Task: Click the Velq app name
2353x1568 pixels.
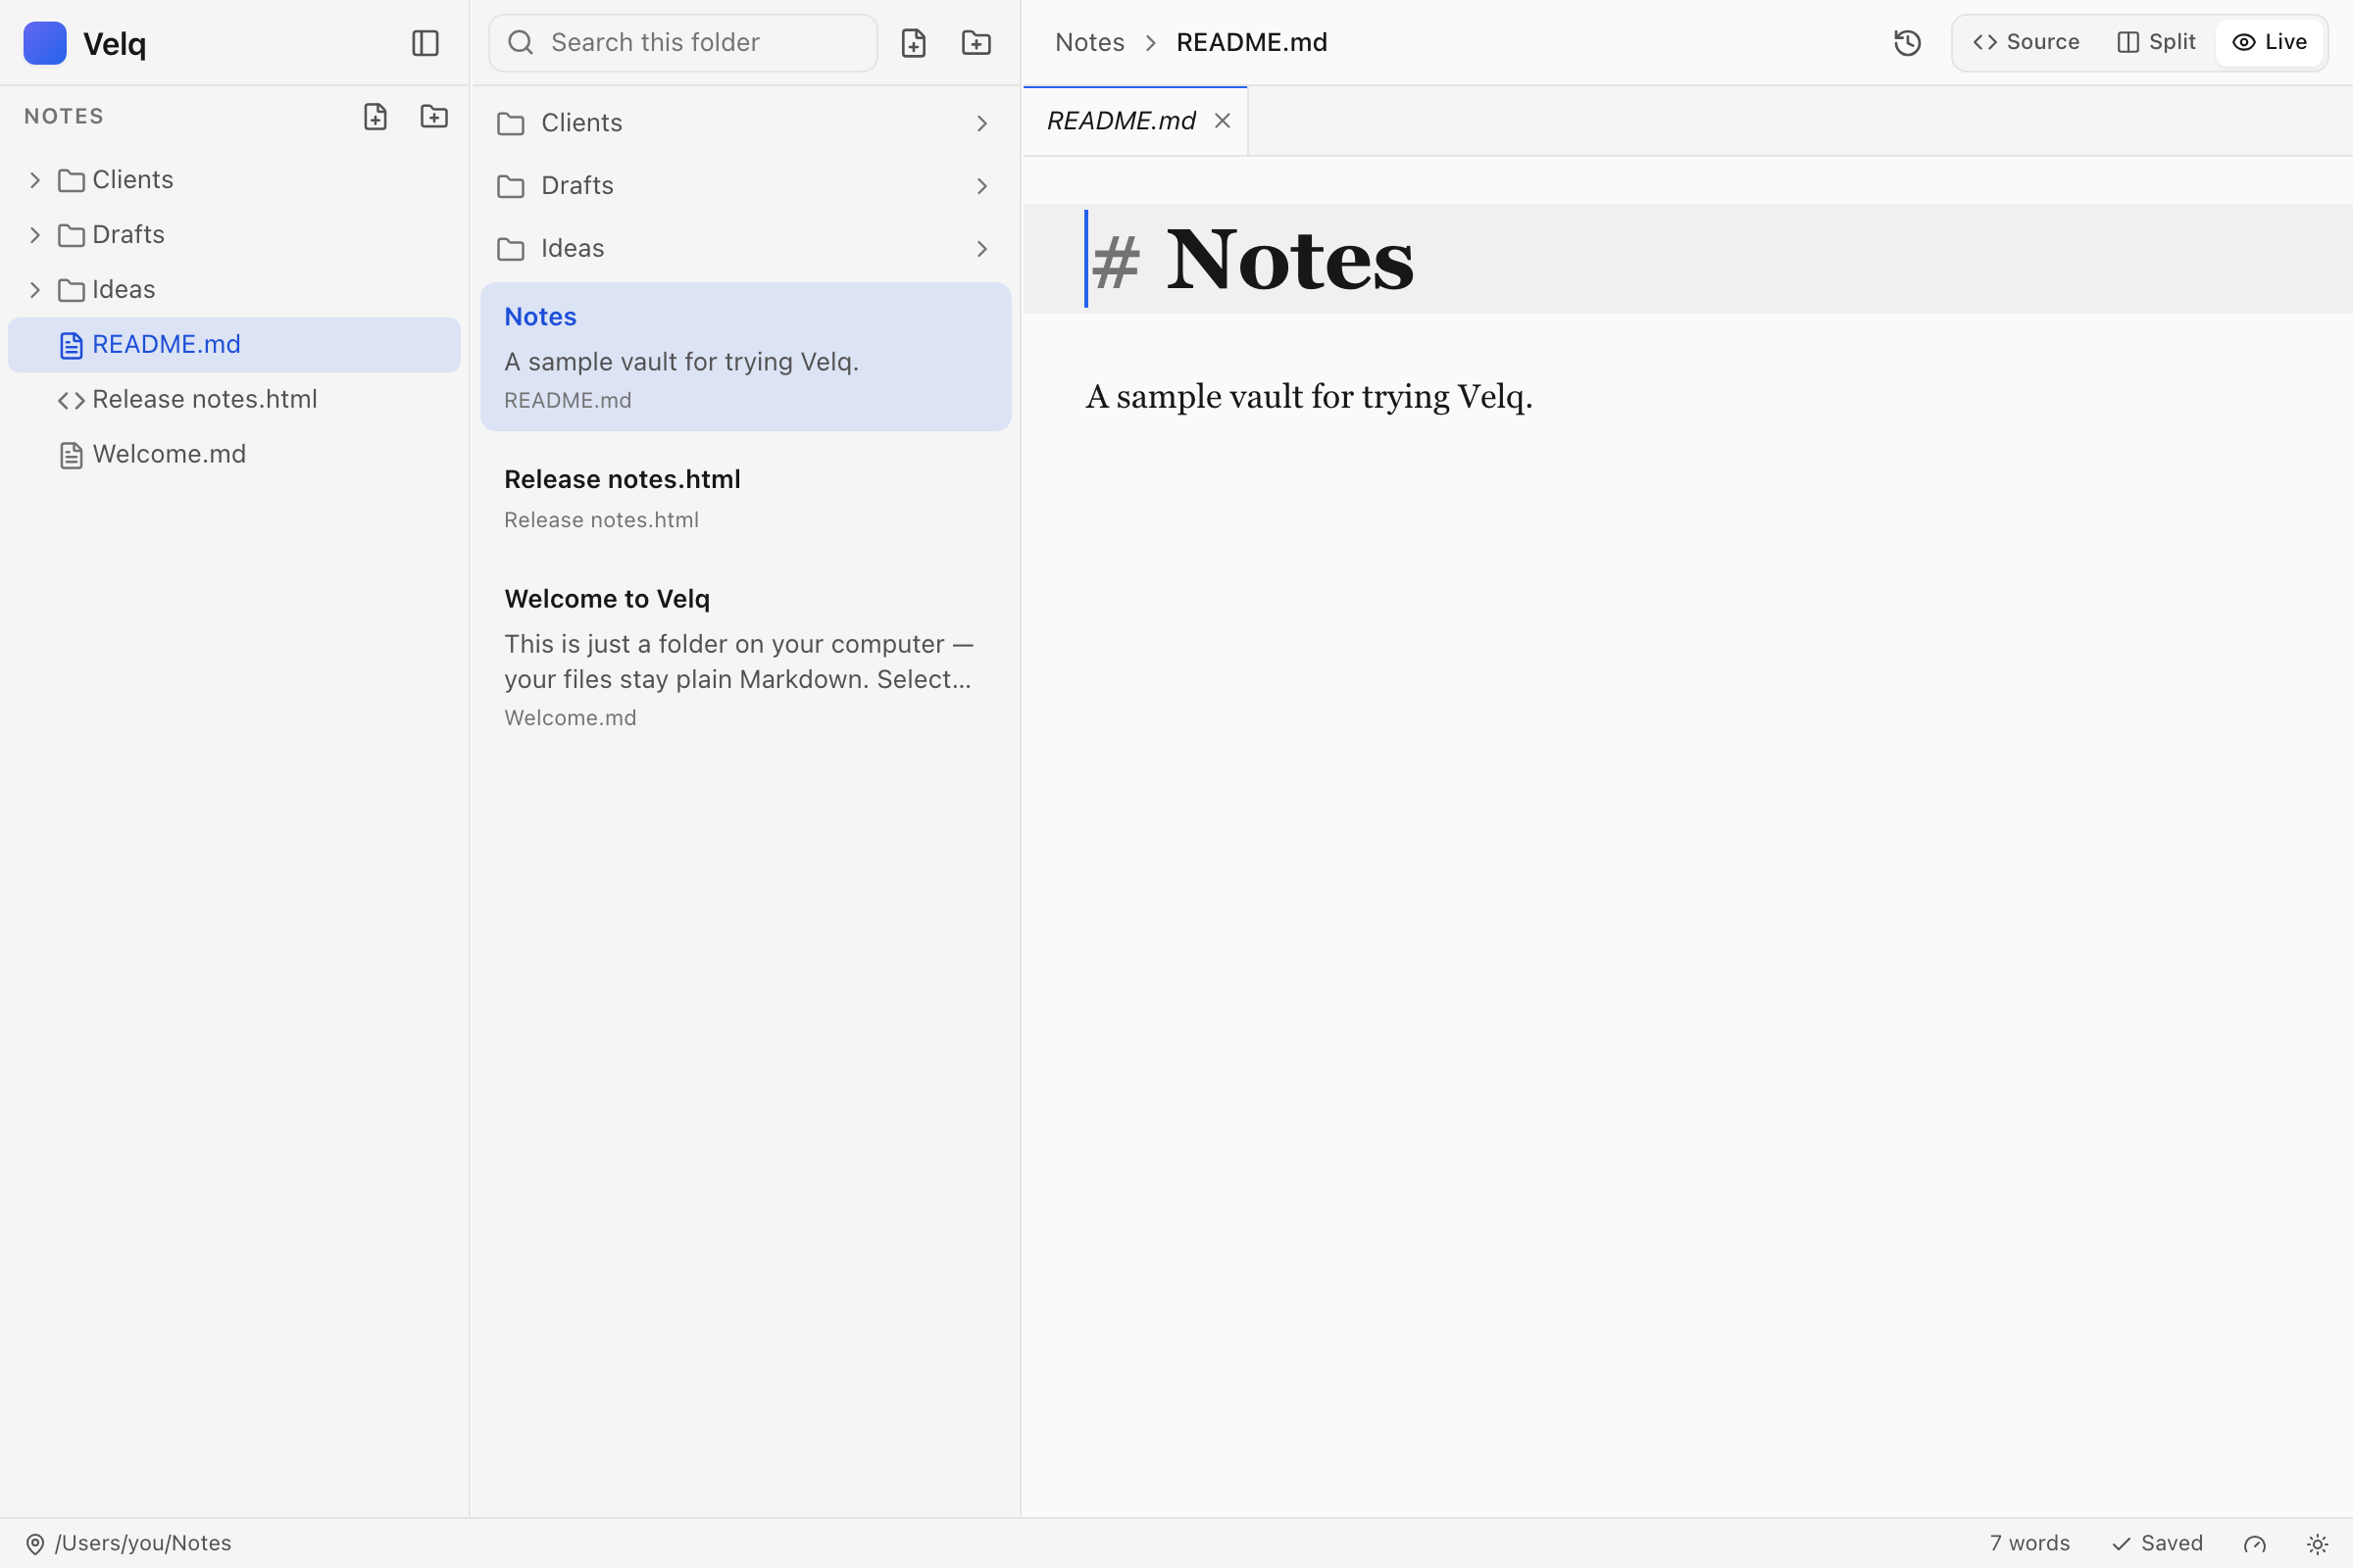Action: 114,44
